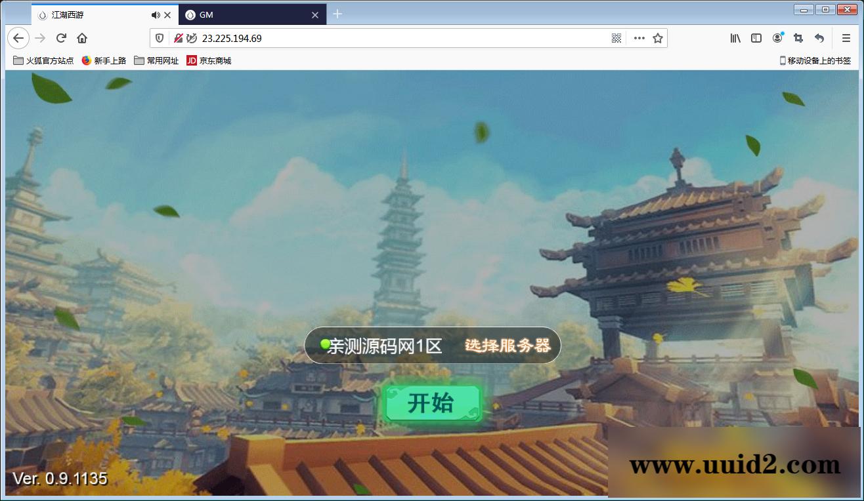The image size is (864, 501).
Task: Mute the 江湖西游 tab audio
Action: (155, 14)
